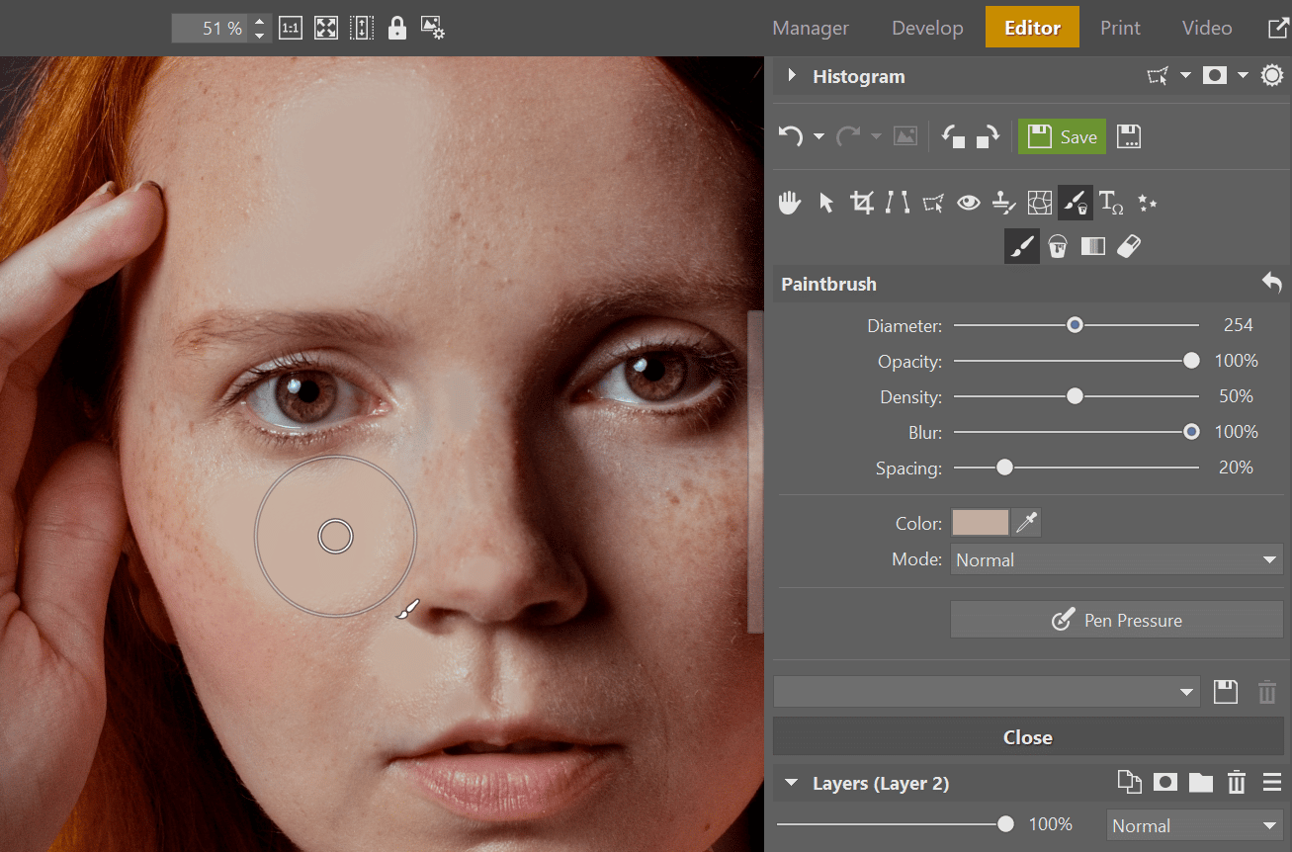Select the drawing tools brush-and-bucket icon
This screenshot has width=1292, height=852.
(x=1076, y=203)
